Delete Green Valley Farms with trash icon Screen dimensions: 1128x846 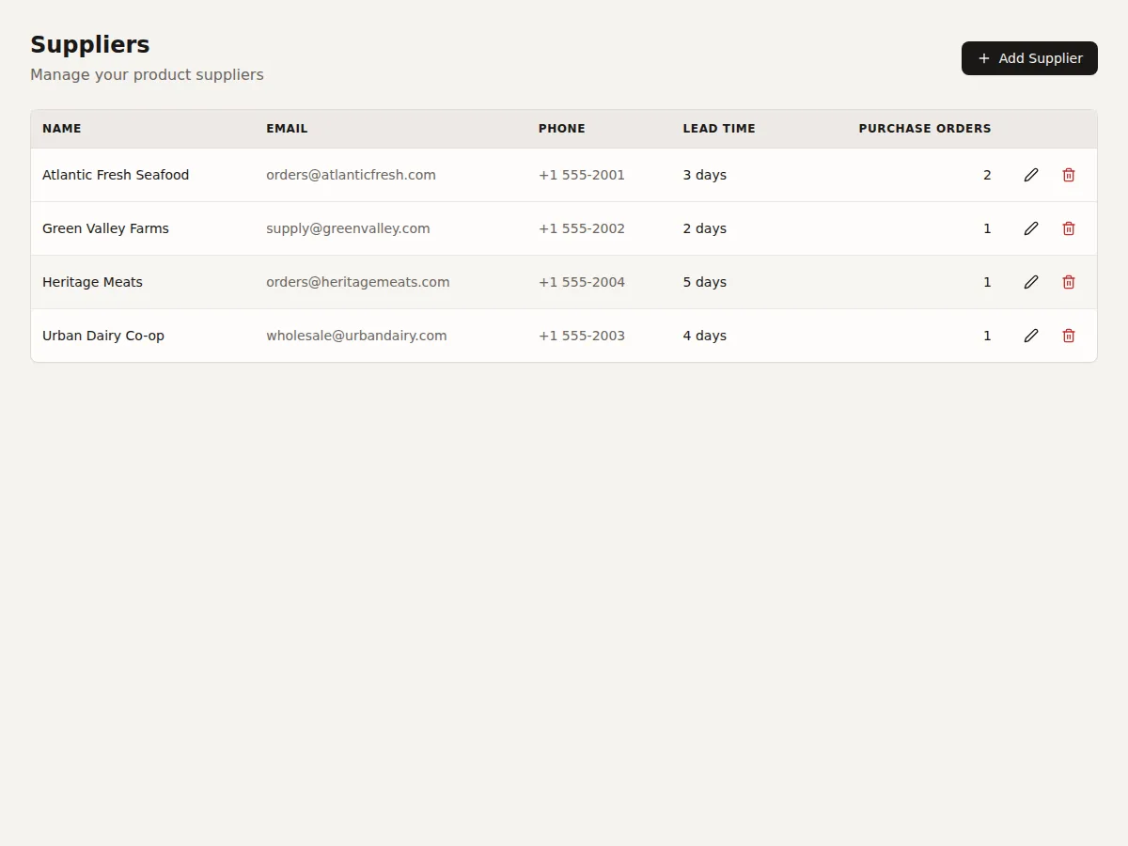[x=1069, y=228]
